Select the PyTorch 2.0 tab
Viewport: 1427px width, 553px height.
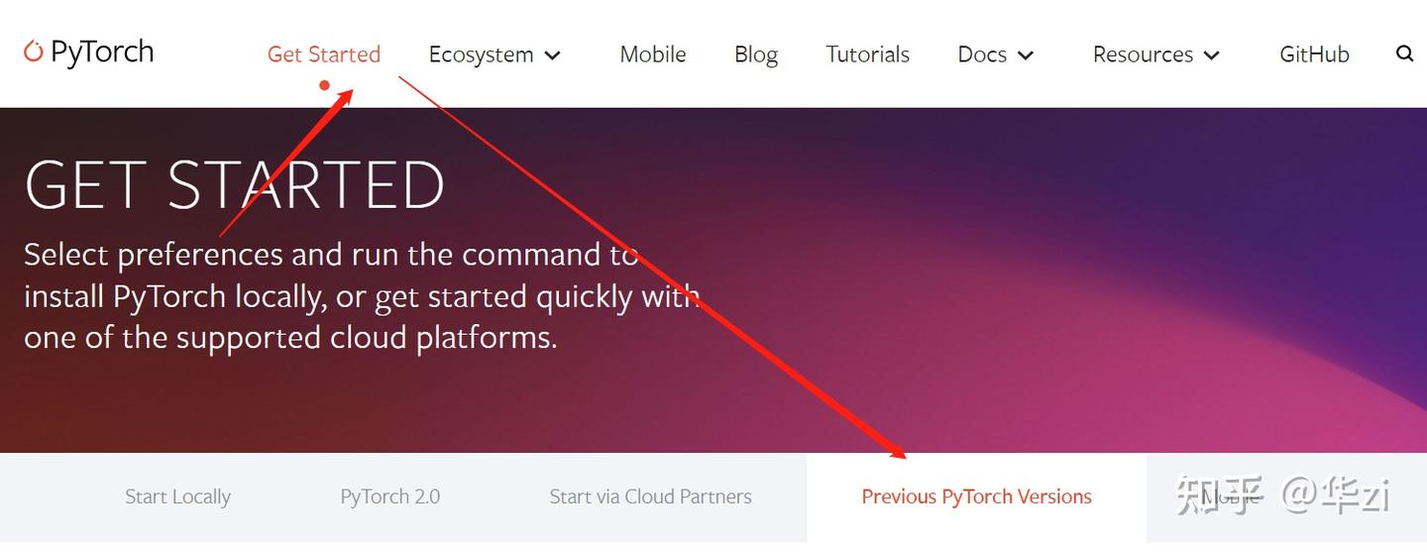(x=389, y=497)
